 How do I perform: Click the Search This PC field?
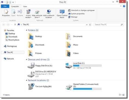tap(109, 25)
